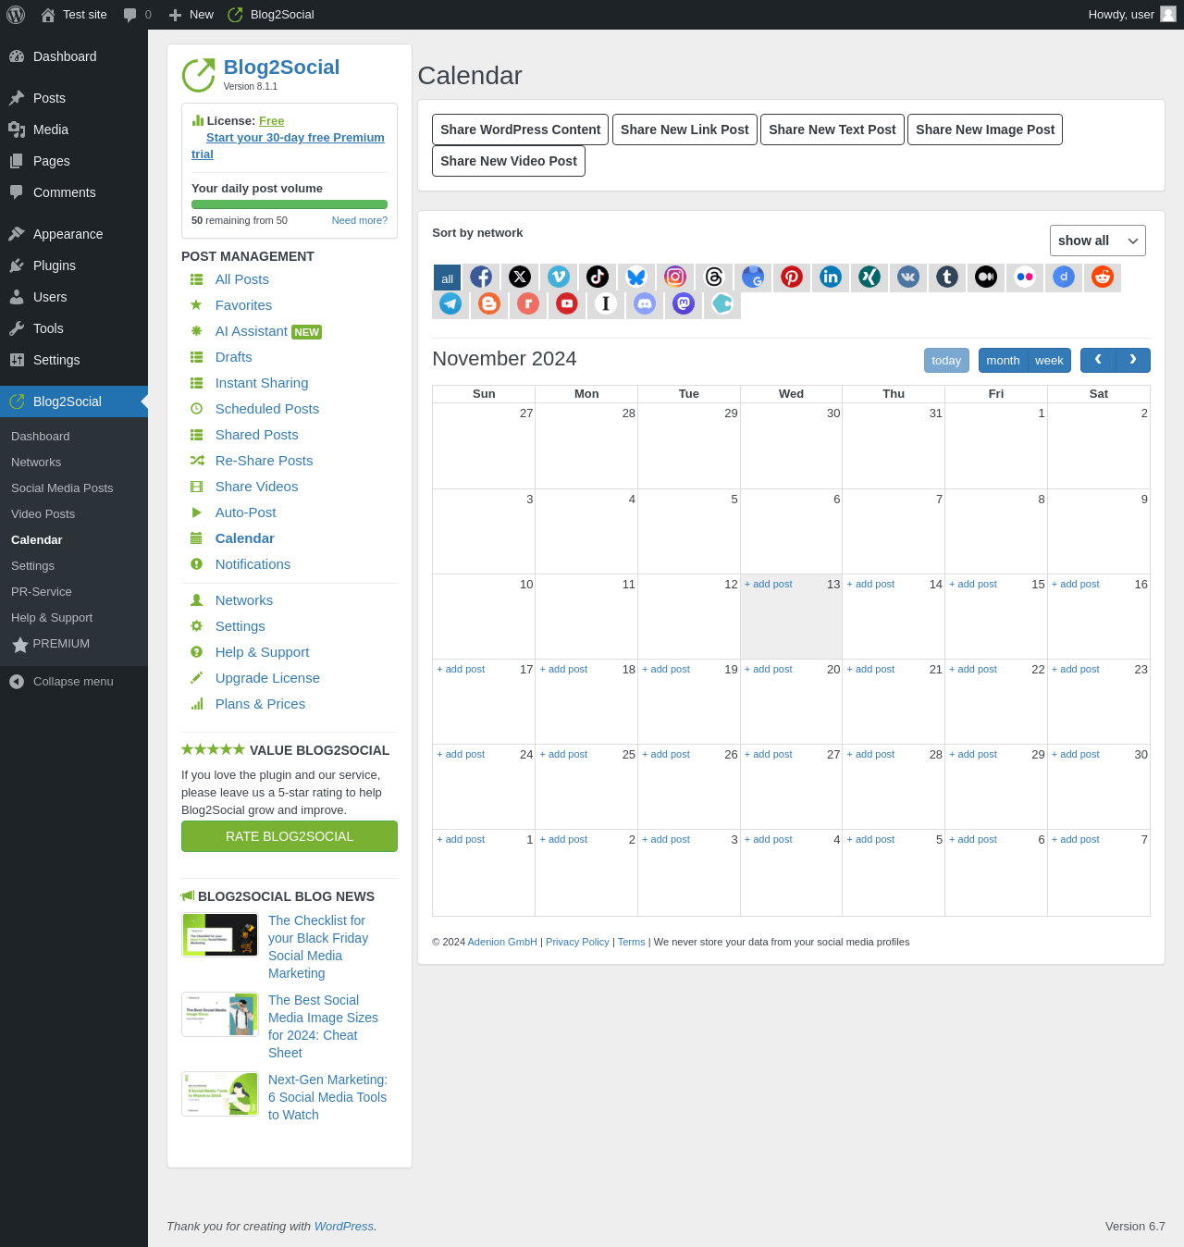1184x1247 pixels.
Task: Add post on Saturday November 23
Action: click(x=1076, y=670)
